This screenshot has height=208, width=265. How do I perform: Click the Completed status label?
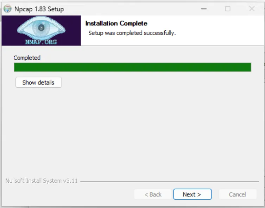pyautogui.click(x=27, y=58)
